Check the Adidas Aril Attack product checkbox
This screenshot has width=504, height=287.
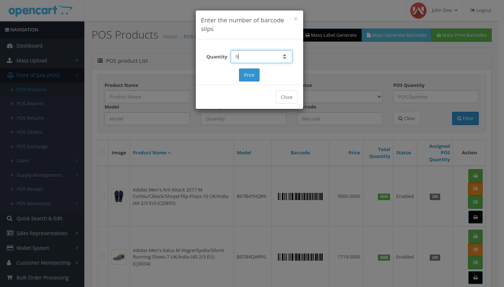(x=103, y=196)
